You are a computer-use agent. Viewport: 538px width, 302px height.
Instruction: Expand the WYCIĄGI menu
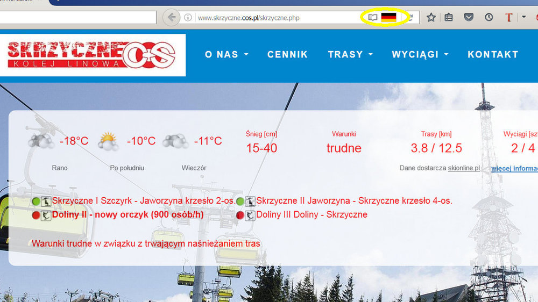click(x=420, y=54)
